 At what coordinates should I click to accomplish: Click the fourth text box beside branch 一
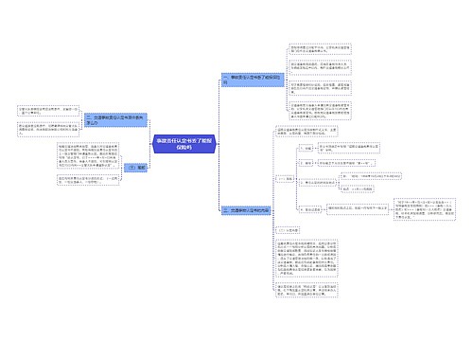point(320,111)
